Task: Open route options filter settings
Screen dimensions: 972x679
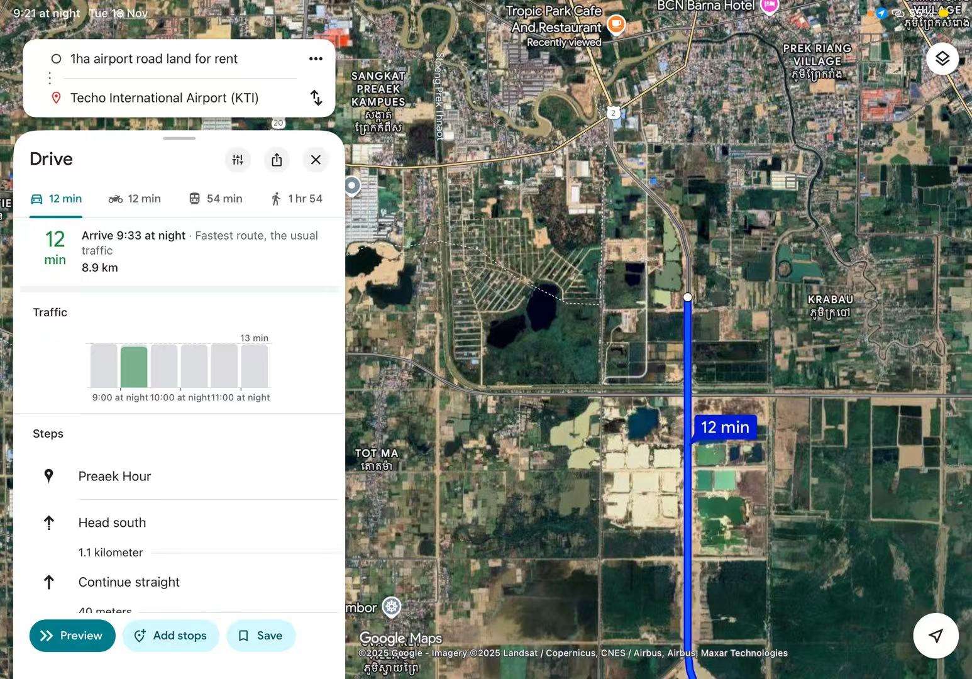Action: (238, 160)
